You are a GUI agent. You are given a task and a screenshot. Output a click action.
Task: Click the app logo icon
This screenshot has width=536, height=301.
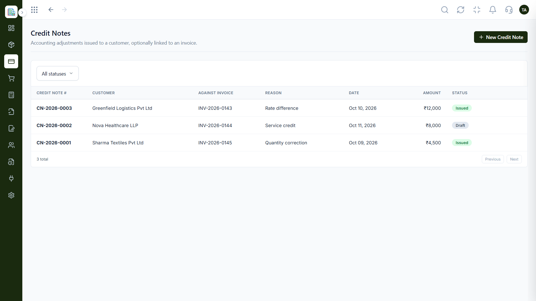(11, 12)
